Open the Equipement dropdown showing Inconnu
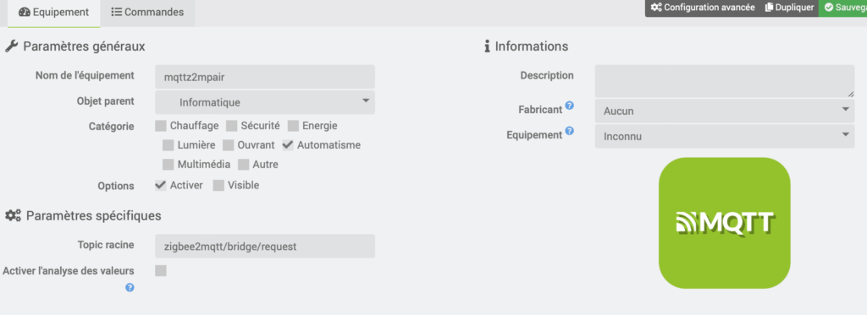This screenshot has width=867, height=315. click(x=725, y=136)
